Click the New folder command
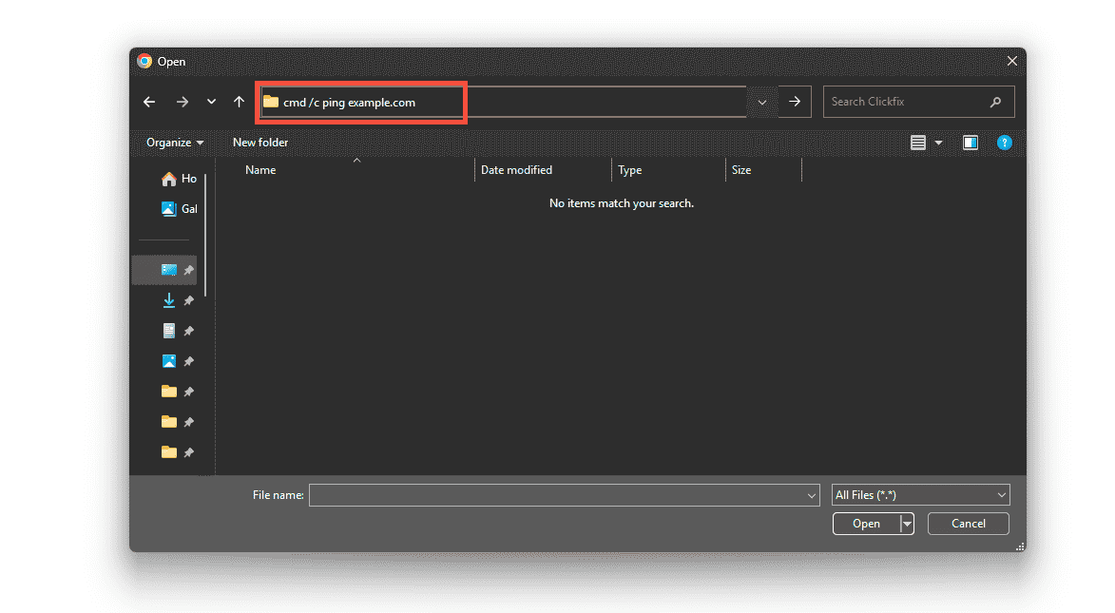This screenshot has height=613, width=1115. point(260,143)
